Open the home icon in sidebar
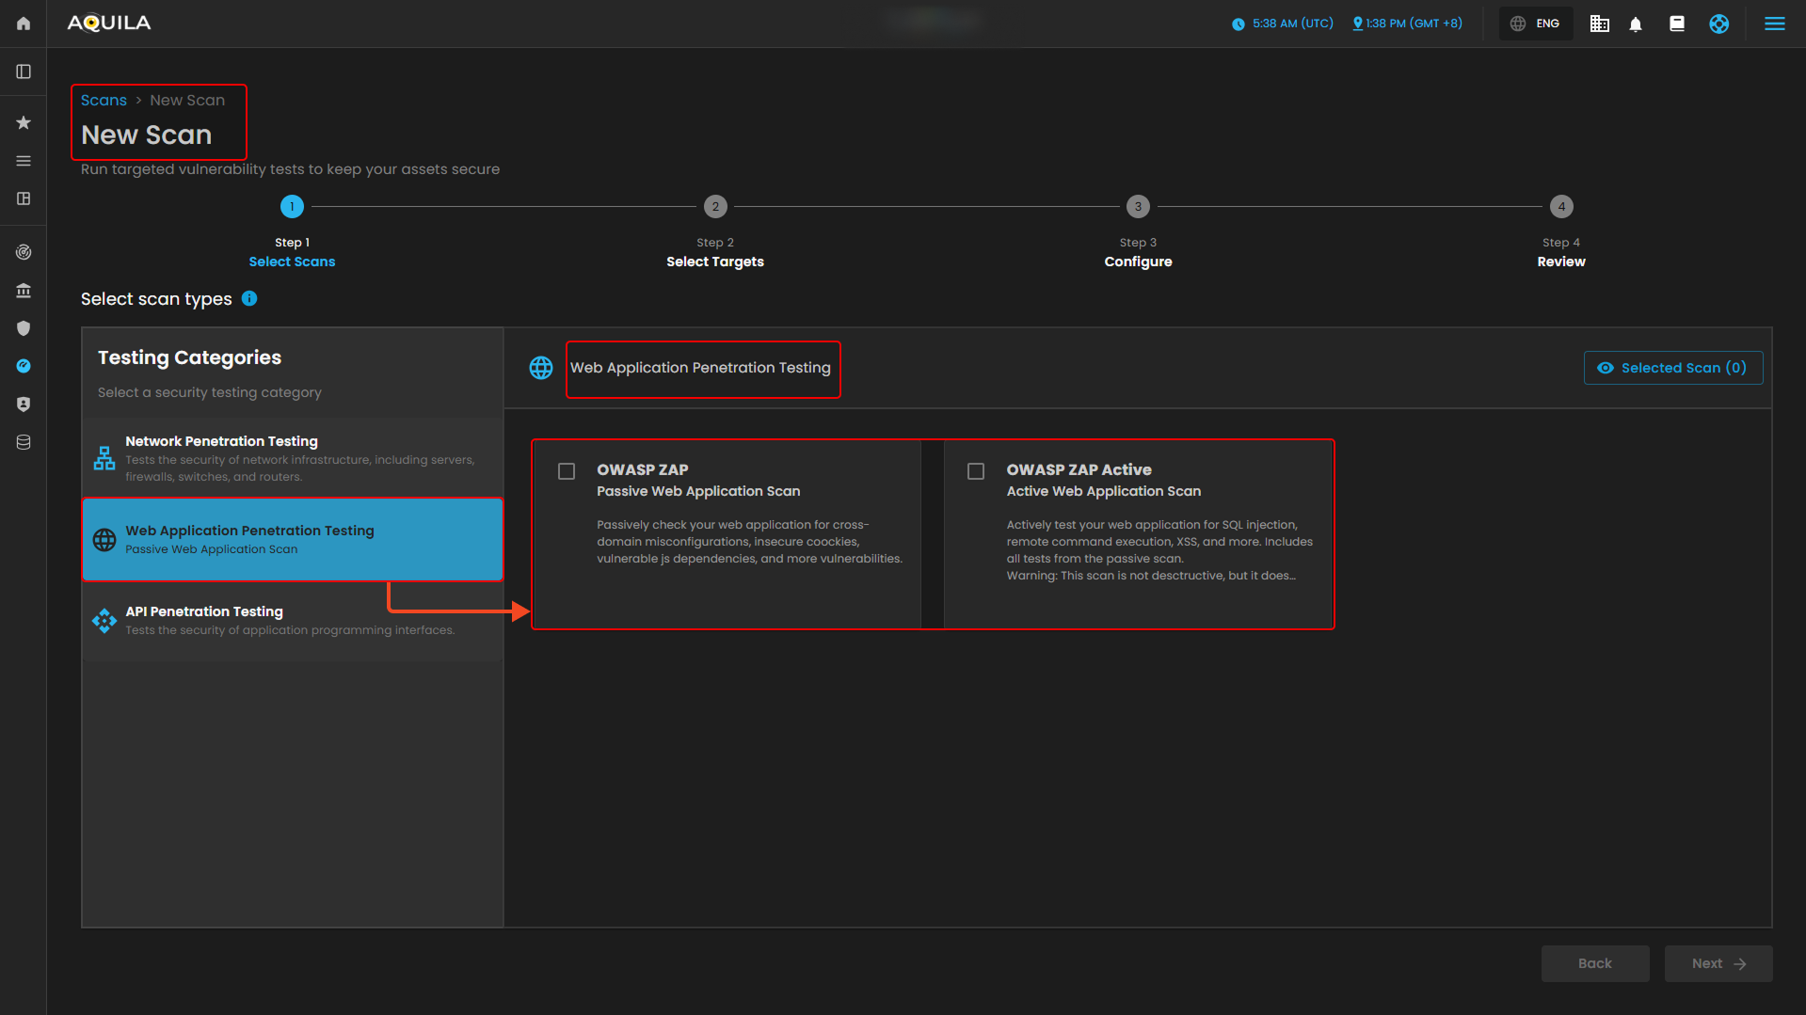1806x1015 pixels. pos(24,24)
